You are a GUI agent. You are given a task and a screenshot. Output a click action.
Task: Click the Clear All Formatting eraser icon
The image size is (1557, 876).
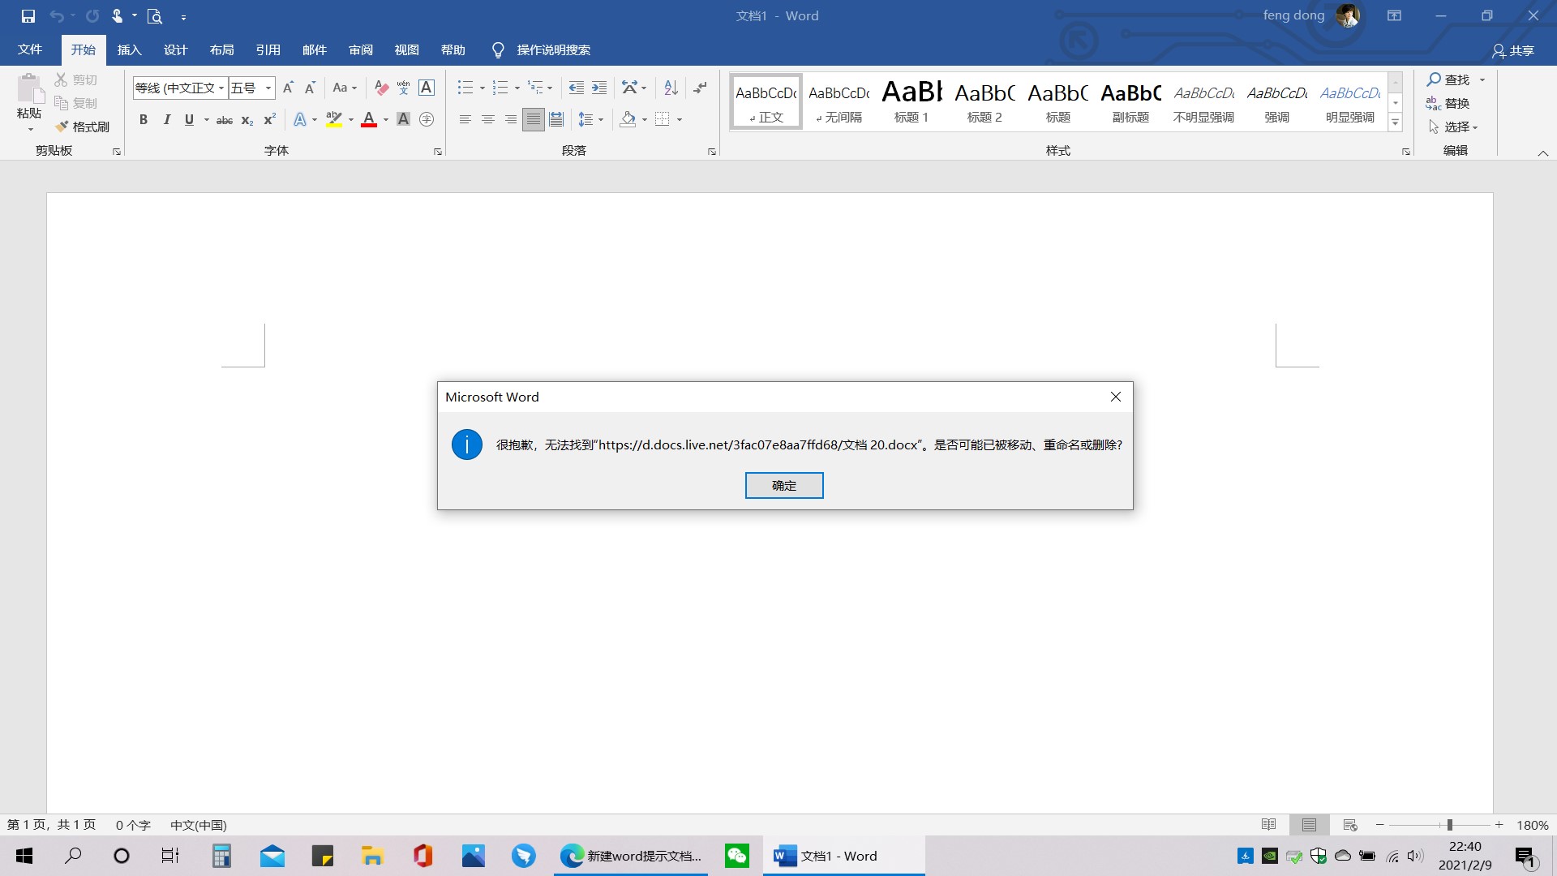tap(381, 88)
